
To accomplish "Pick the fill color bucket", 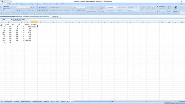I will (x=29, y=10).
